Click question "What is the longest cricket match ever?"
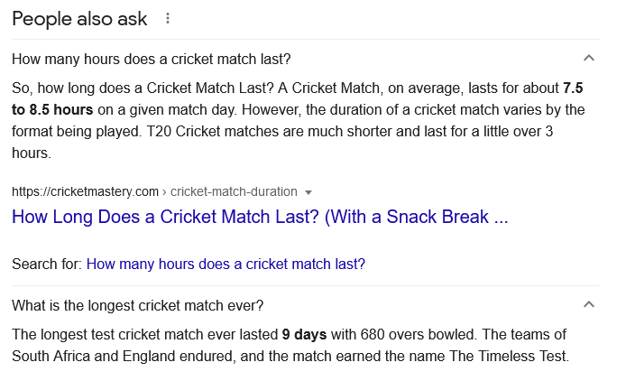This screenshot has width=626, height=381. [x=138, y=304]
